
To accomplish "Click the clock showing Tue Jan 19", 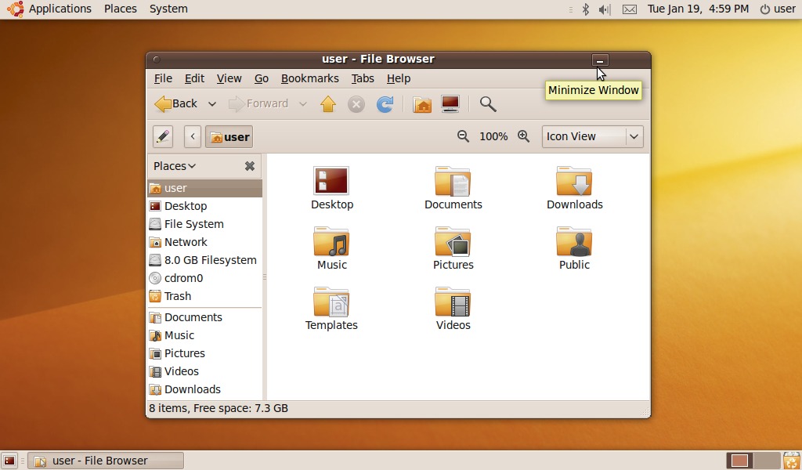I will [x=698, y=9].
